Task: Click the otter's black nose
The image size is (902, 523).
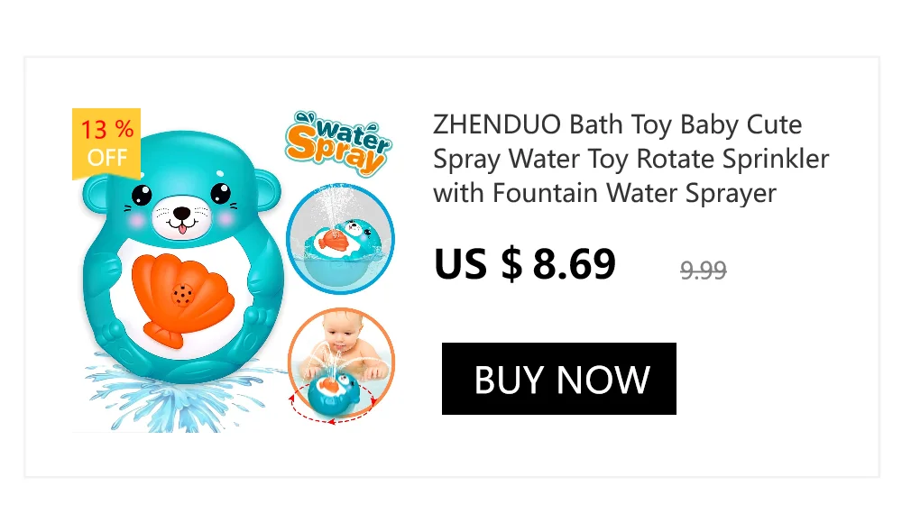Action: pyautogui.click(x=182, y=213)
